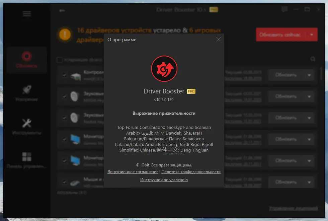Click the search magnifier above the driver list

[x=313, y=59]
